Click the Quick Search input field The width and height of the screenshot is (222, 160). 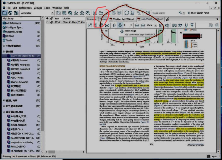pyautogui.click(x=164, y=13)
